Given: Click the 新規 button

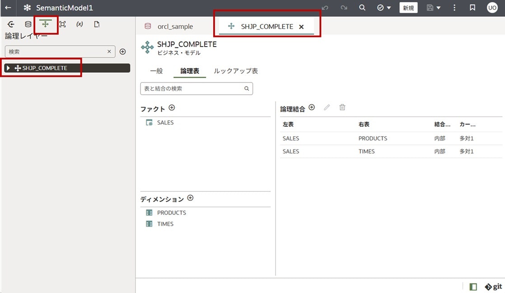Looking at the screenshot, I should 408,8.
